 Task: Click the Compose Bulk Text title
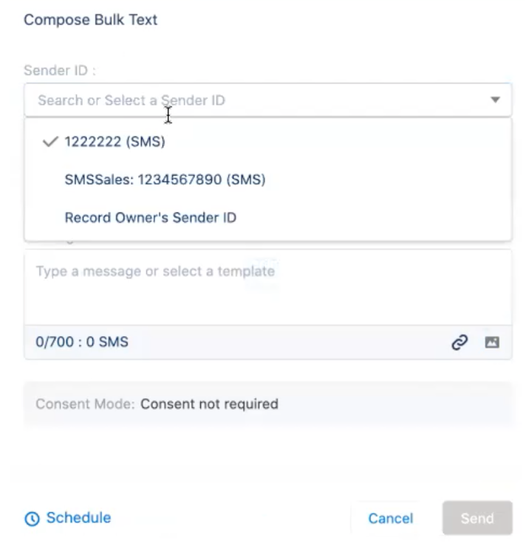click(x=91, y=20)
